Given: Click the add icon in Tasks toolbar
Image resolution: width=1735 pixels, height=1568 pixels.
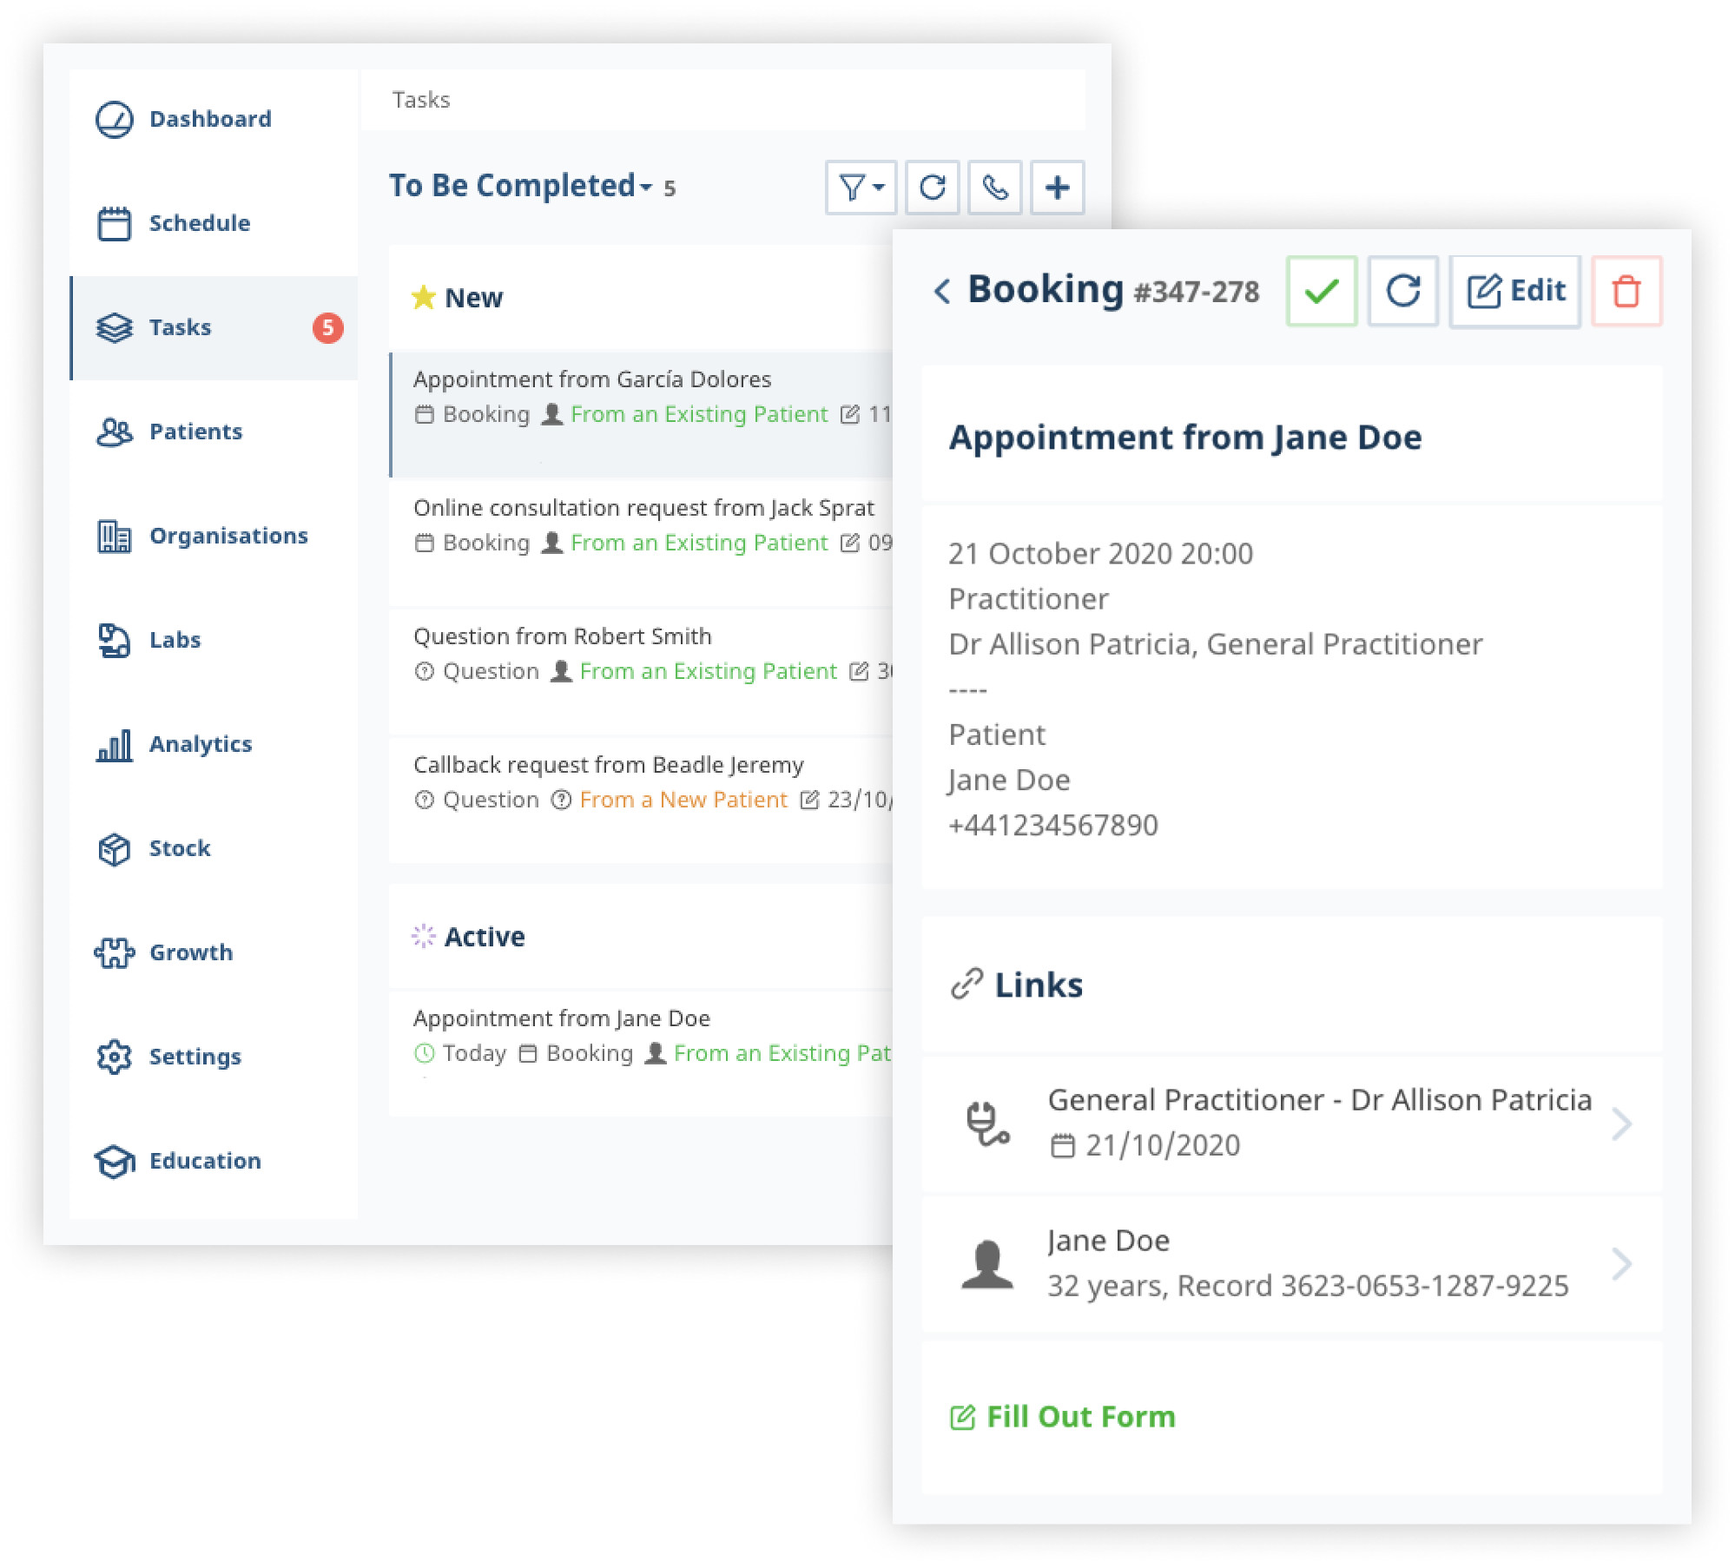Looking at the screenshot, I should [1058, 186].
